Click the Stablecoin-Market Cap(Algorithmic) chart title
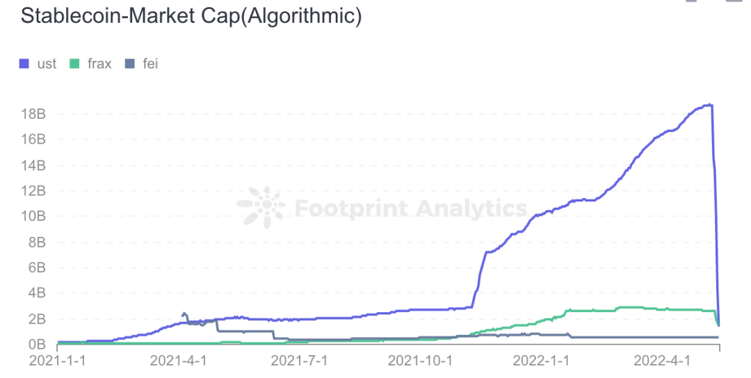Image resolution: width=751 pixels, height=378 pixels. (x=192, y=16)
